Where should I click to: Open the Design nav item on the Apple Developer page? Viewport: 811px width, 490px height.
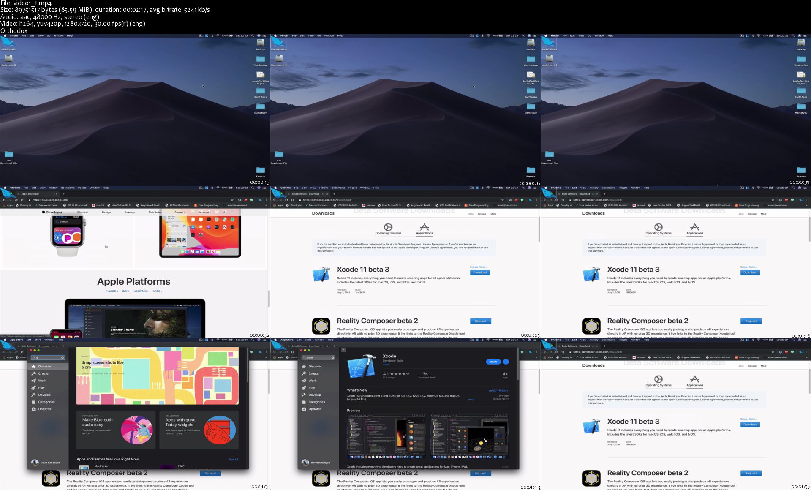106,212
